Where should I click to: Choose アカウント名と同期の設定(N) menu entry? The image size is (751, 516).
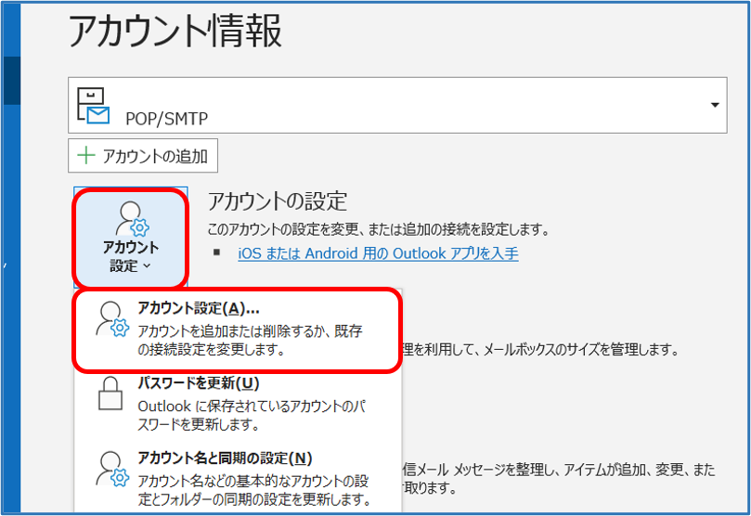(238, 478)
